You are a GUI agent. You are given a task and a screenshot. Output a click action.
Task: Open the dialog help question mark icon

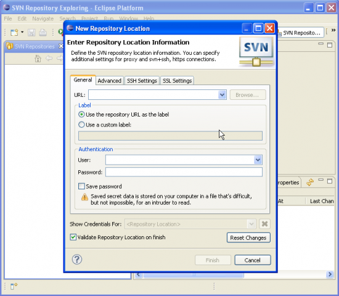tap(77, 260)
